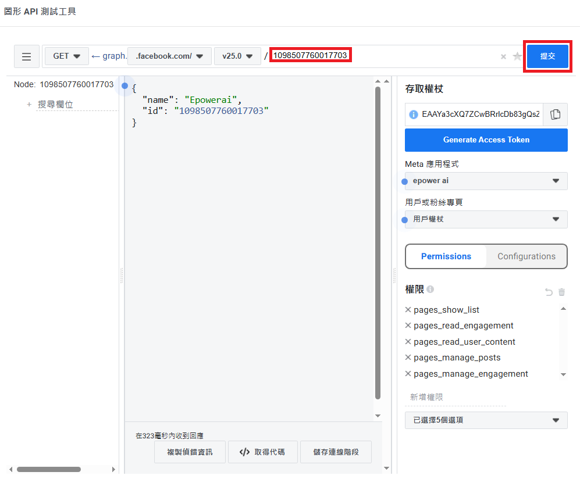580x479 pixels.
Task: Open the 用戶權杖 token type dropdown
Action: pos(486,220)
